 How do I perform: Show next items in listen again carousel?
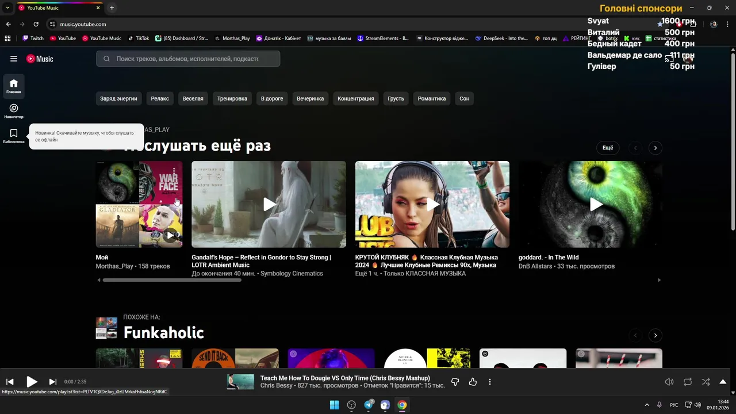(655, 148)
